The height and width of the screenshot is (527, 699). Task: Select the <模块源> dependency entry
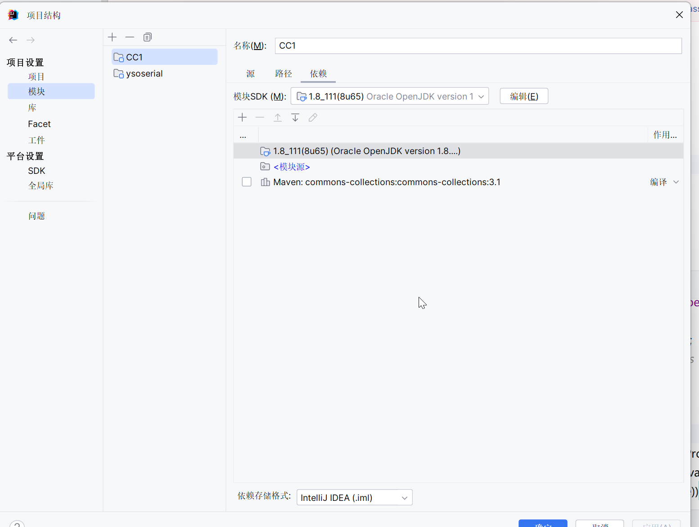(x=292, y=167)
